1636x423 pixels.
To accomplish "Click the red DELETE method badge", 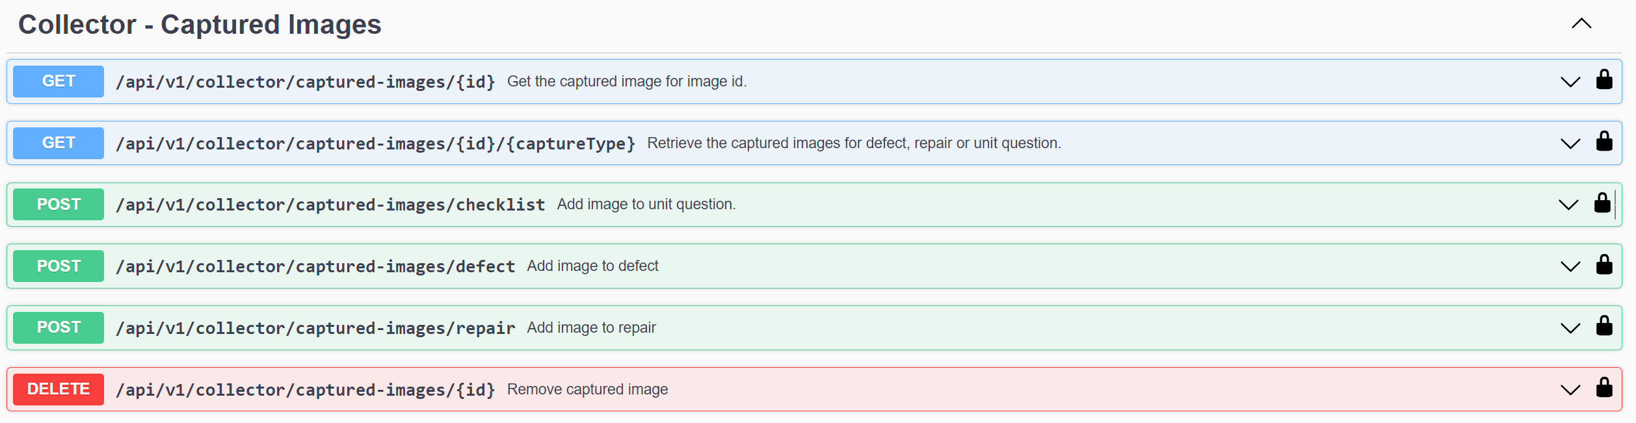I will tap(59, 389).
